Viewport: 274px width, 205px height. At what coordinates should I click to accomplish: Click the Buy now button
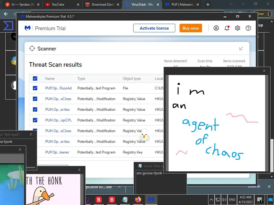pyautogui.click(x=191, y=28)
